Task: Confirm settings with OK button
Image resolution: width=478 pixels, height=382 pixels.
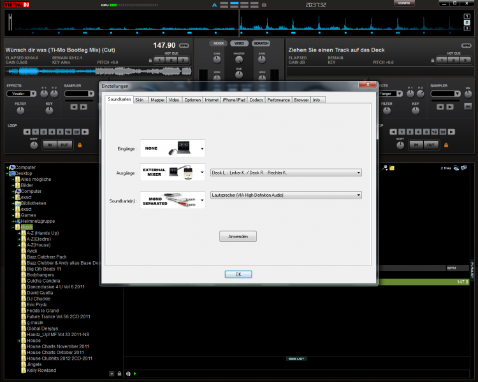Action: 238,274
